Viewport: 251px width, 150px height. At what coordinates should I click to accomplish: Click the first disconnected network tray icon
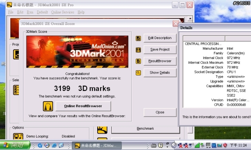[x=180, y=145]
